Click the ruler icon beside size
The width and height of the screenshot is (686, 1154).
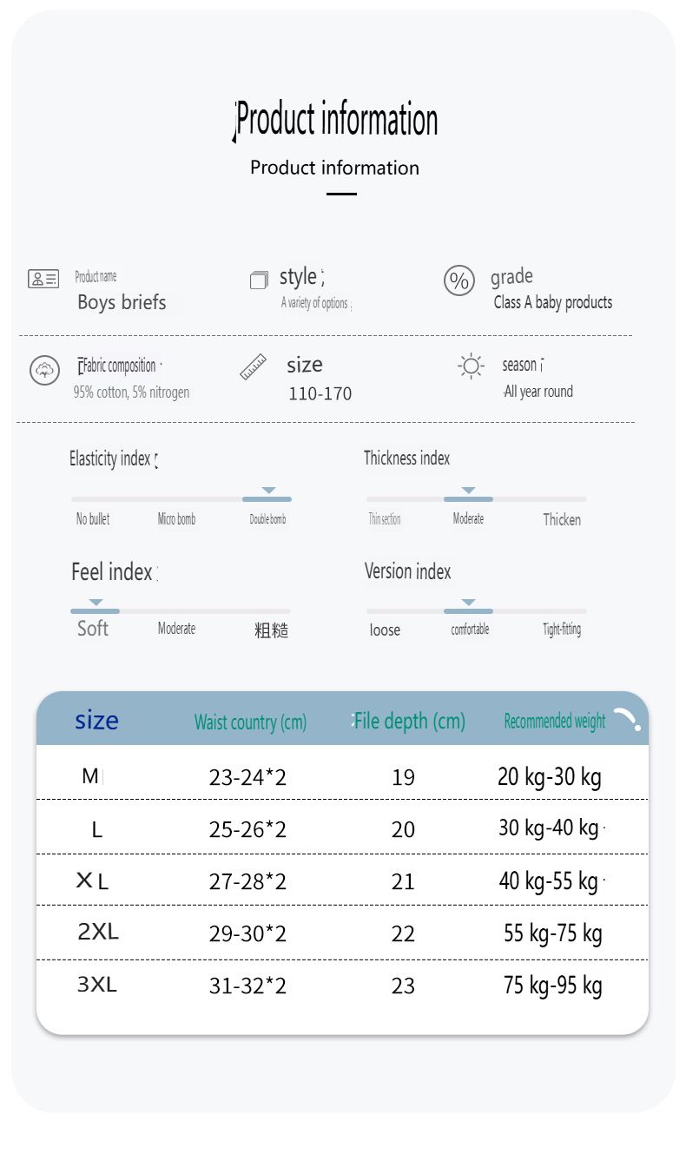[x=254, y=366]
